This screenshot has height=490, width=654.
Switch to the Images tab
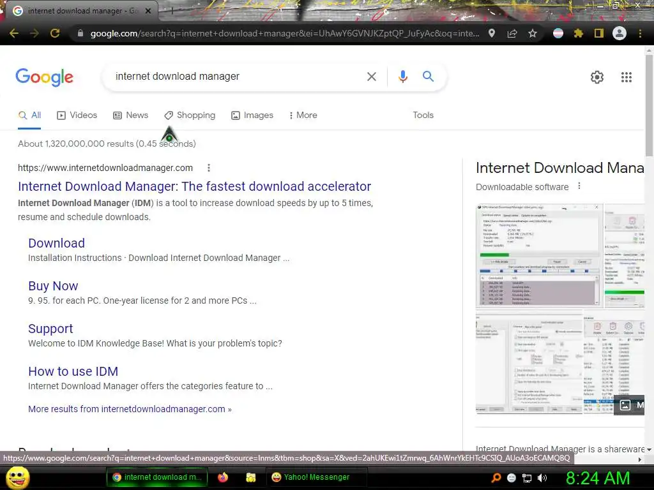point(252,115)
